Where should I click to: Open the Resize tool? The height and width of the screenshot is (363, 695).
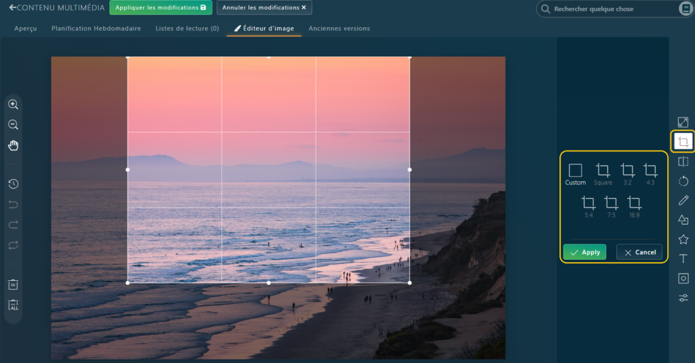click(x=683, y=122)
